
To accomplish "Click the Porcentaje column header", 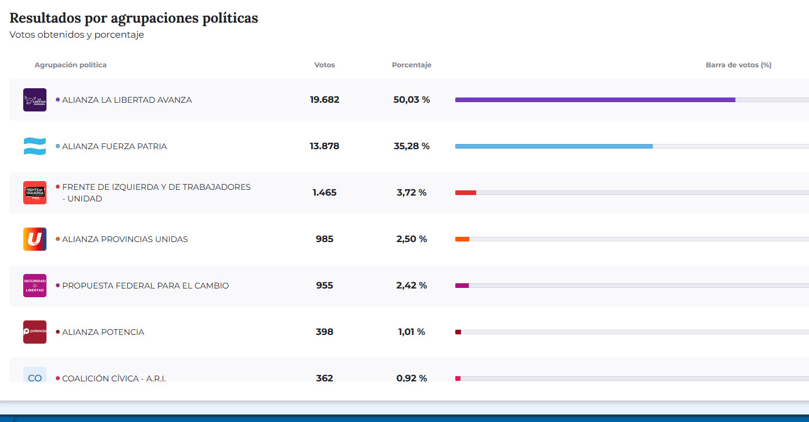I will point(412,65).
